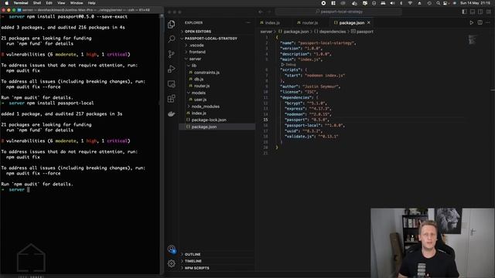Open the Shell menu
495x278 pixels.
coord(37,3)
